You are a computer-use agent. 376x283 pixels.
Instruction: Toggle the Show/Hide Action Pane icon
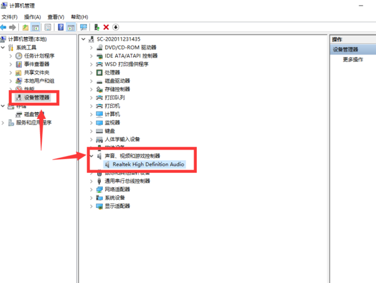(x=71, y=28)
